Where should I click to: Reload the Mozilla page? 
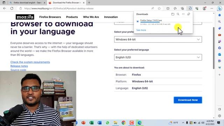12,8
